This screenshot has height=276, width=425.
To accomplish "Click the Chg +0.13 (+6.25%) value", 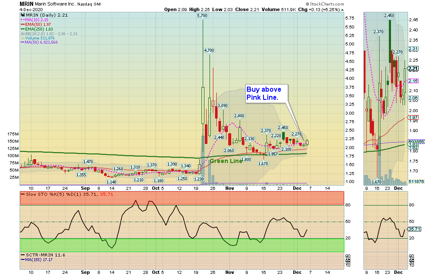I will coord(319,9).
